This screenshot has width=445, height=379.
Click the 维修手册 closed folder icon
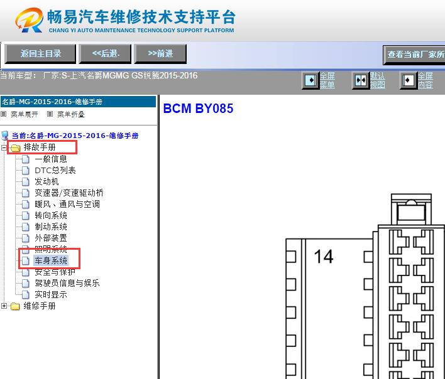pos(15,306)
